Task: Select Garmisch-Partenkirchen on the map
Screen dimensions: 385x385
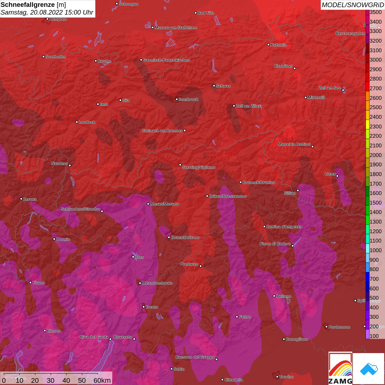Action: pos(167,60)
